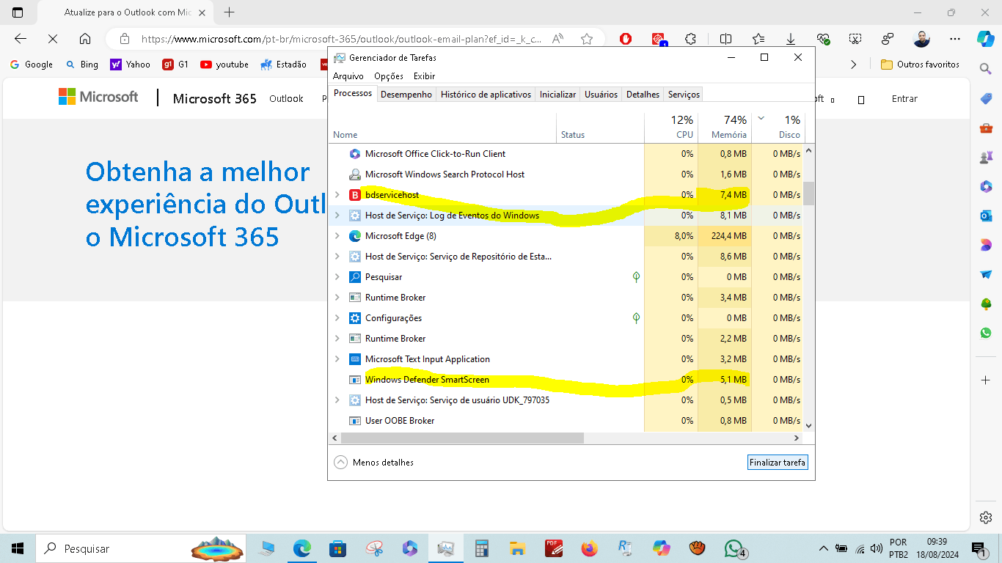The width and height of the screenshot is (1002, 563).
Task: Click the Edge address bar URL
Action: point(342,39)
